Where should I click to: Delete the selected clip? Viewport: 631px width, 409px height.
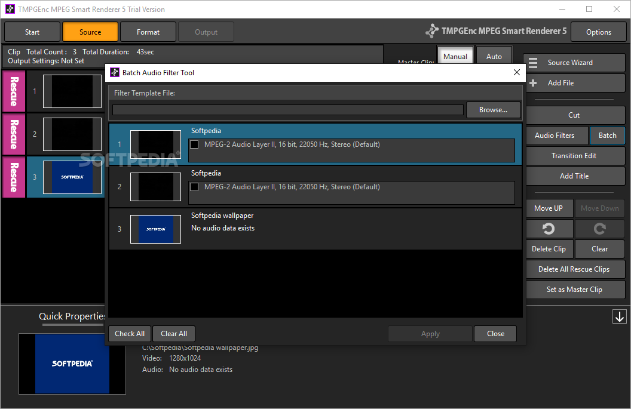549,249
